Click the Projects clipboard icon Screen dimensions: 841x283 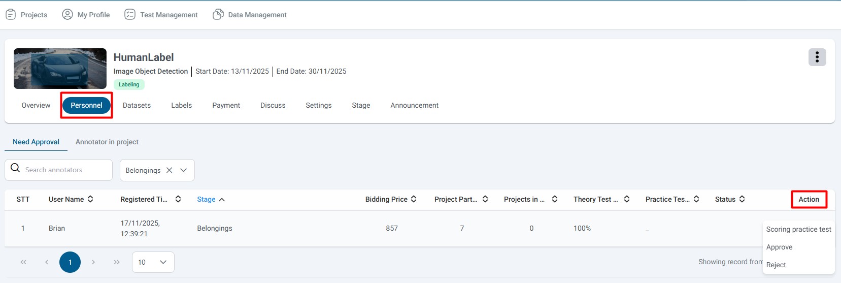[11, 15]
